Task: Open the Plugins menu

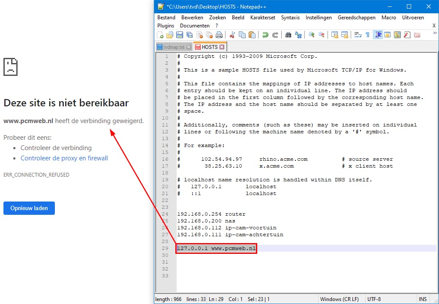Action: pyautogui.click(x=166, y=25)
